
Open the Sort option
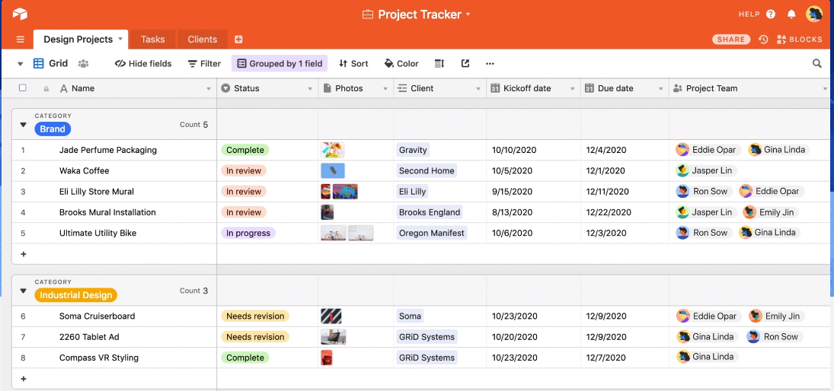coord(353,64)
